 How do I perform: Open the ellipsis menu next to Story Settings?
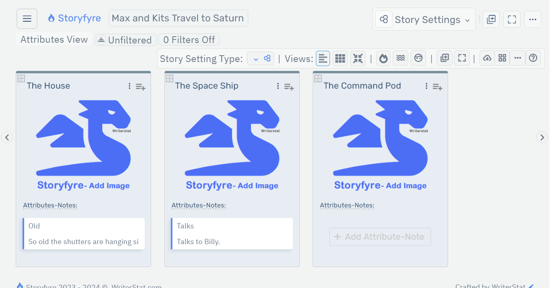pos(532,19)
